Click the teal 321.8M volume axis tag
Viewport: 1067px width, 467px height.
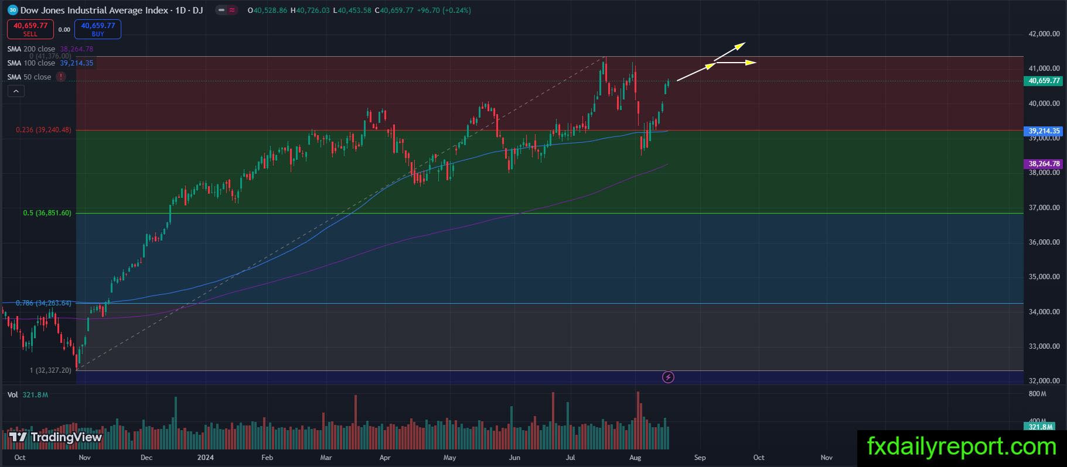pyautogui.click(x=1041, y=427)
